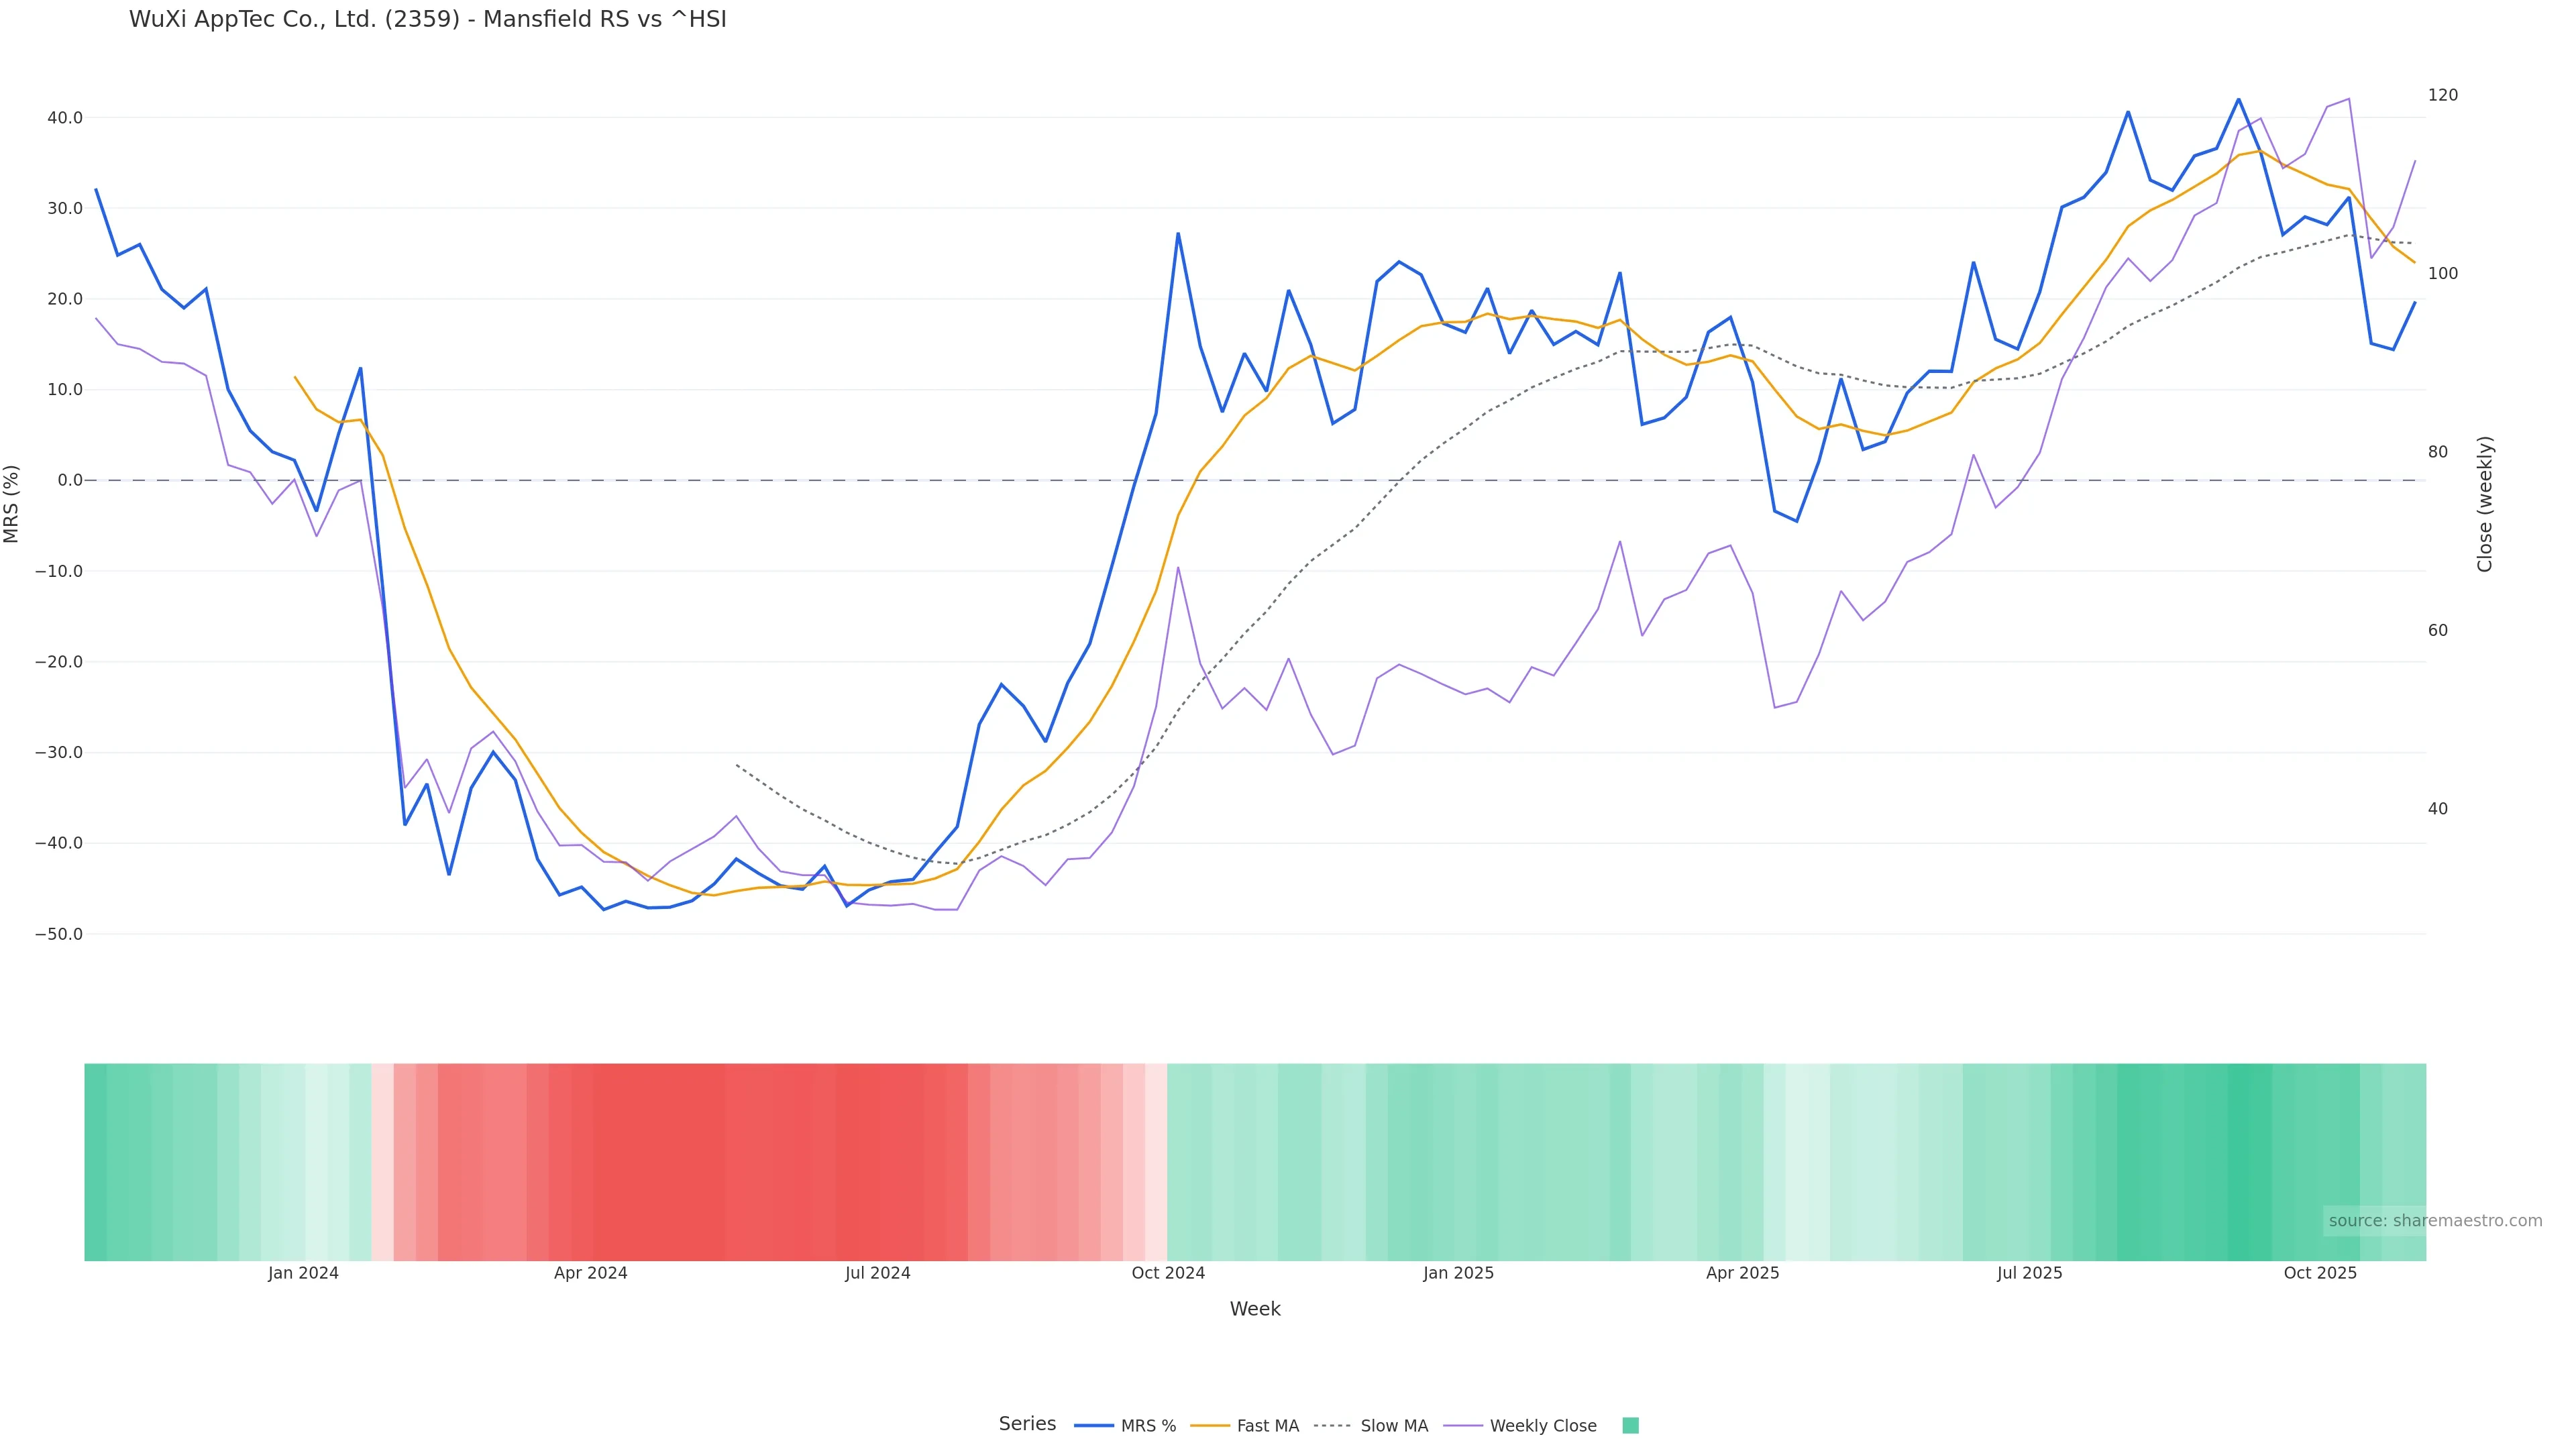Click the Series legend title
The width and height of the screenshot is (2576, 1449).
[x=1027, y=1424]
